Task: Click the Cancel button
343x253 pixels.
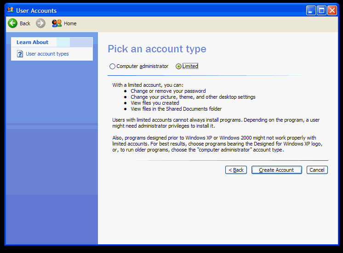Action: [x=317, y=170]
